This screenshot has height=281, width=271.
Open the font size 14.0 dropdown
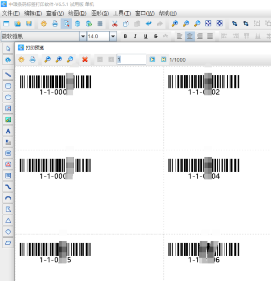pos(113,36)
